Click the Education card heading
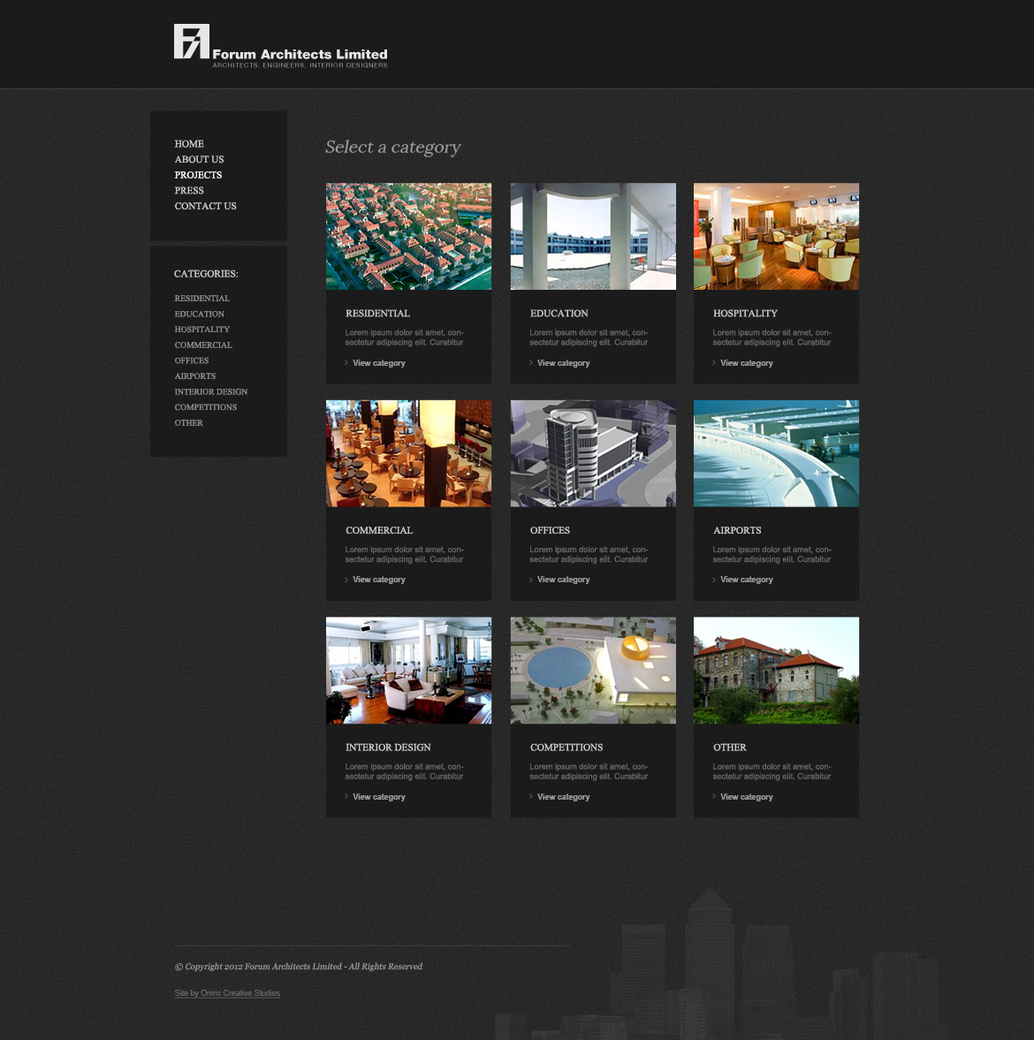The height and width of the screenshot is (1040, 1034). tap(559, 313)
